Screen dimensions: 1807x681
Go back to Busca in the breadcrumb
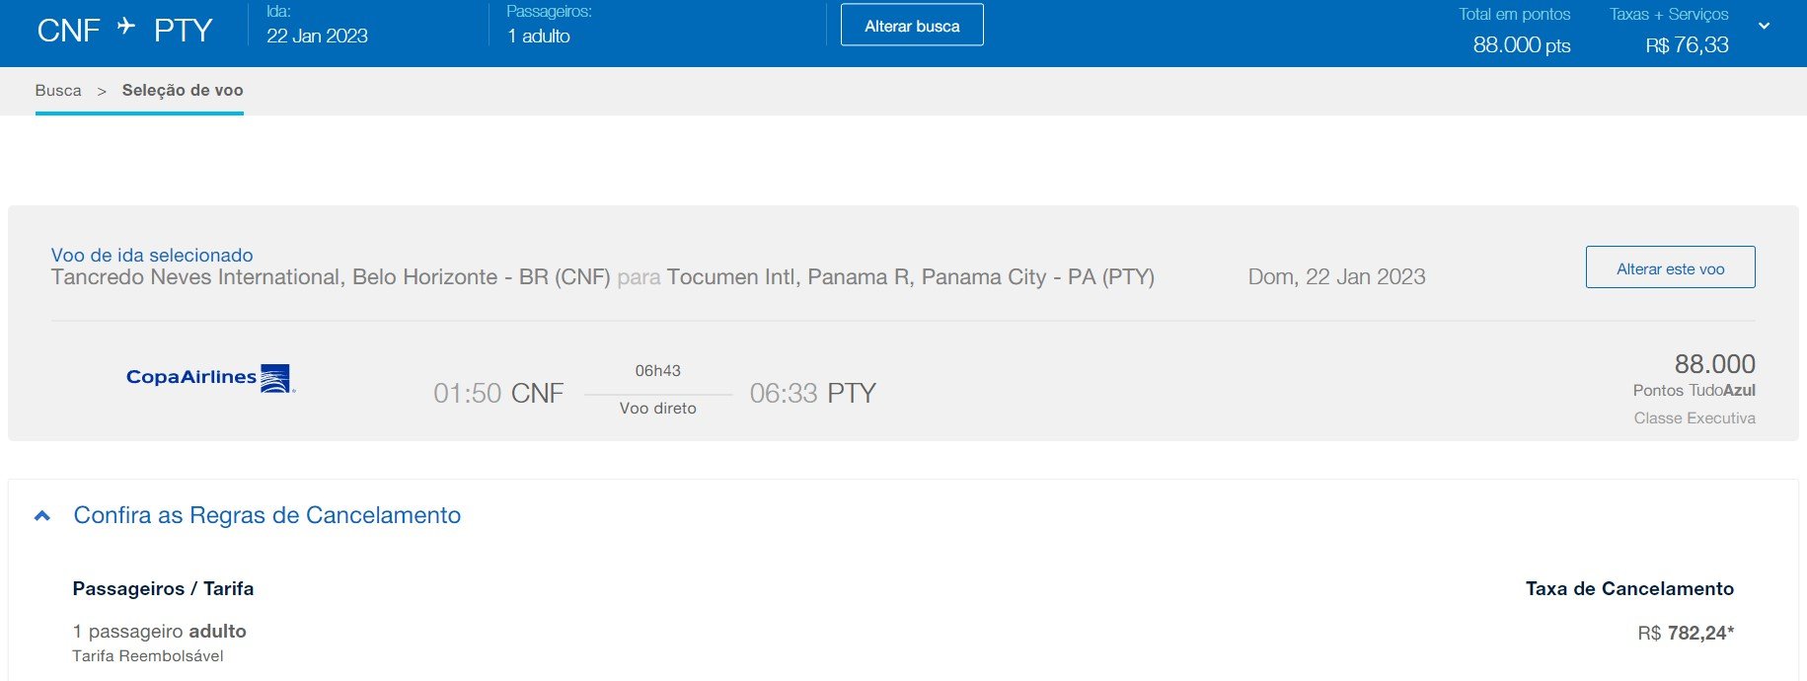58,91
